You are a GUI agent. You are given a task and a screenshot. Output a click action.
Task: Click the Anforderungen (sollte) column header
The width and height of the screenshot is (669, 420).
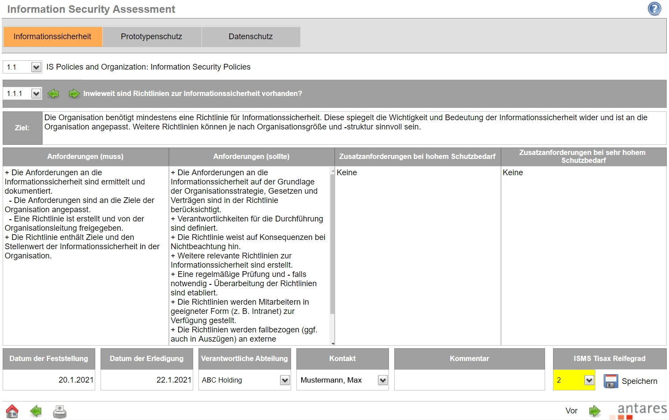pyautogui.click(x=251, y=157)
